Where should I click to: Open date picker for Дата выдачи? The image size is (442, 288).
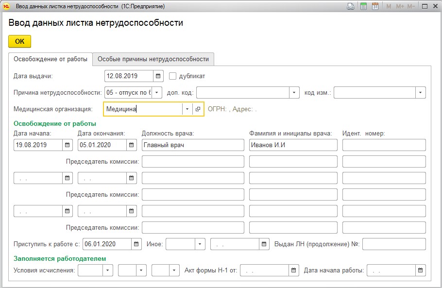158,76
